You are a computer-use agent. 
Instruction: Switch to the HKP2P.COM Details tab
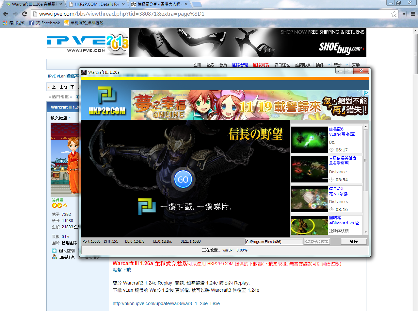click(96, 4)
